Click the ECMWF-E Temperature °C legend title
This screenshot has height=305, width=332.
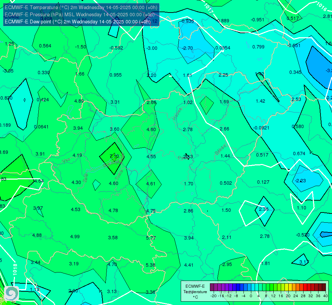195,292
